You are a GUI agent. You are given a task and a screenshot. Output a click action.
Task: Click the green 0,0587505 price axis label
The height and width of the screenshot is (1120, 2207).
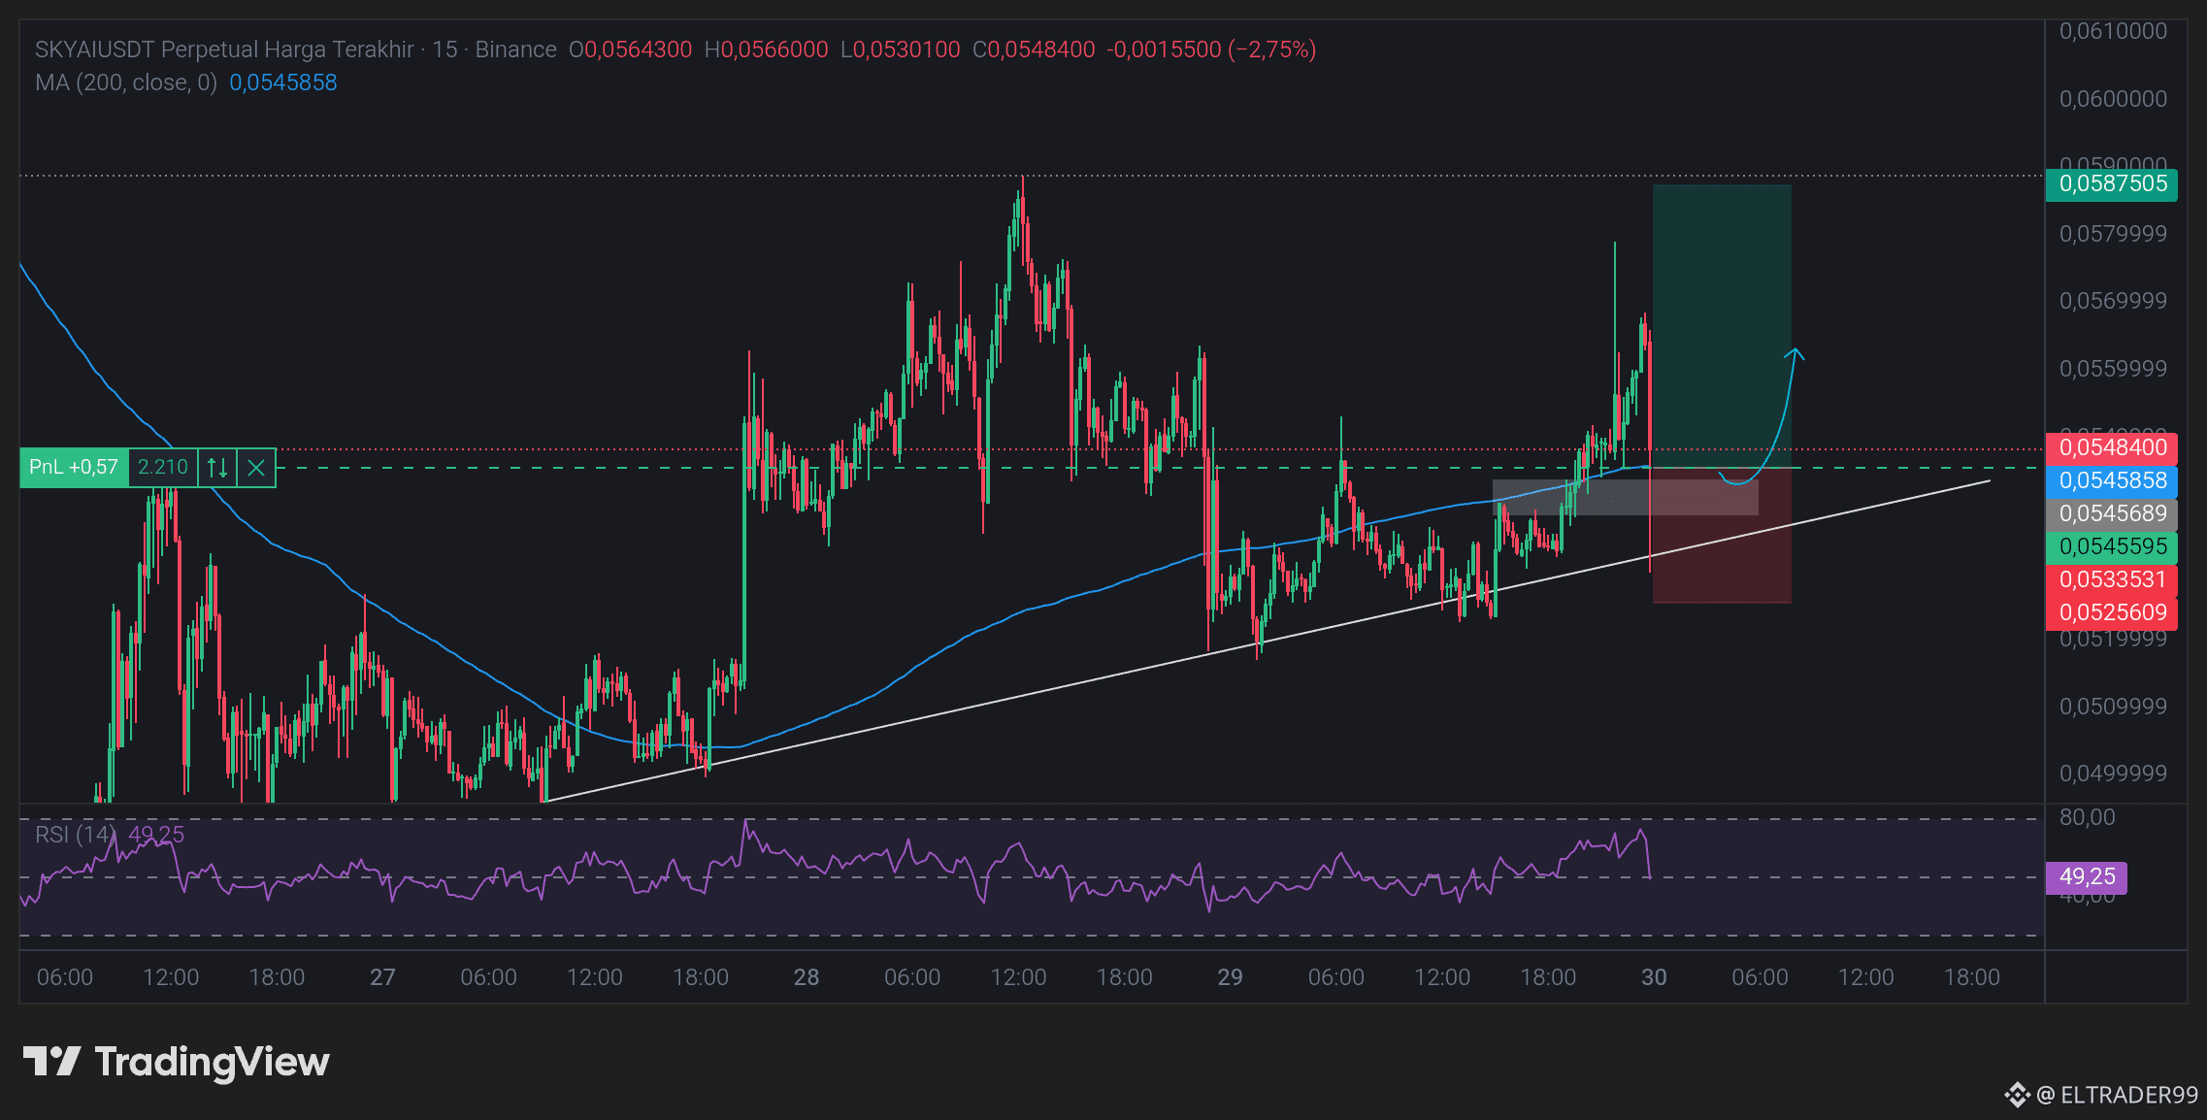(2112, 184)
